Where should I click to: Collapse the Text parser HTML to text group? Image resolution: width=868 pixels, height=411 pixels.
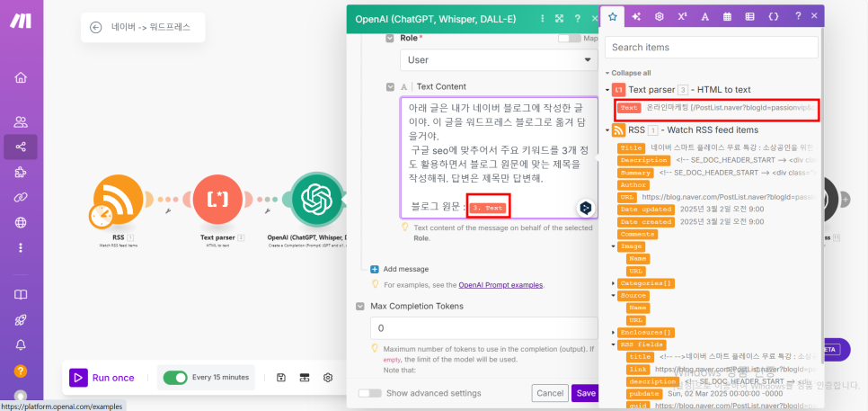pyautogui.click(x=607, y=90)
